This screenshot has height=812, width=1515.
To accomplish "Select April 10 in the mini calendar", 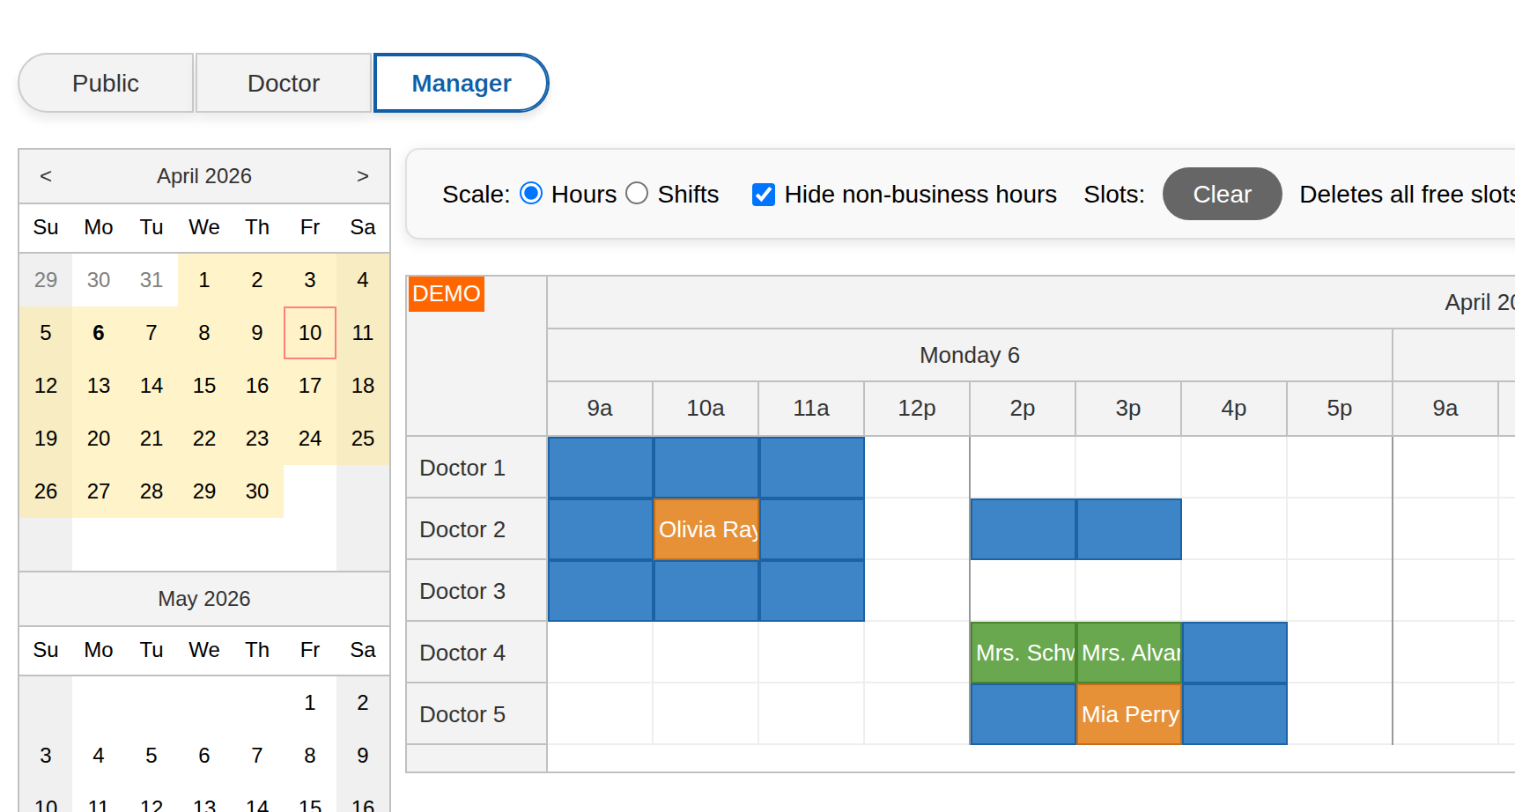I will coord(309,333).
